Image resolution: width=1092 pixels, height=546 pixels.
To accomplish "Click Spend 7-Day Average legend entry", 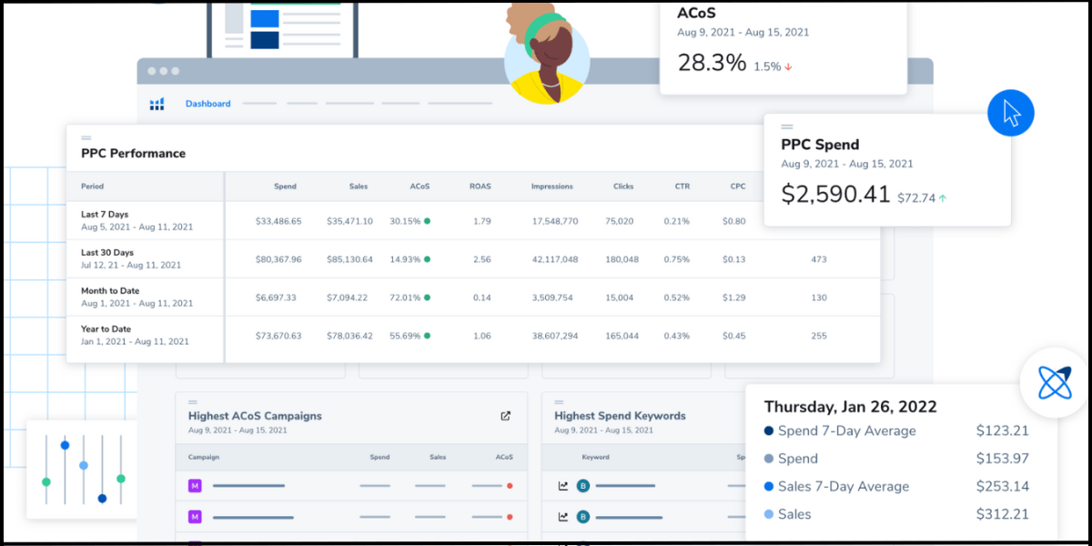I will tap(846, 431).
